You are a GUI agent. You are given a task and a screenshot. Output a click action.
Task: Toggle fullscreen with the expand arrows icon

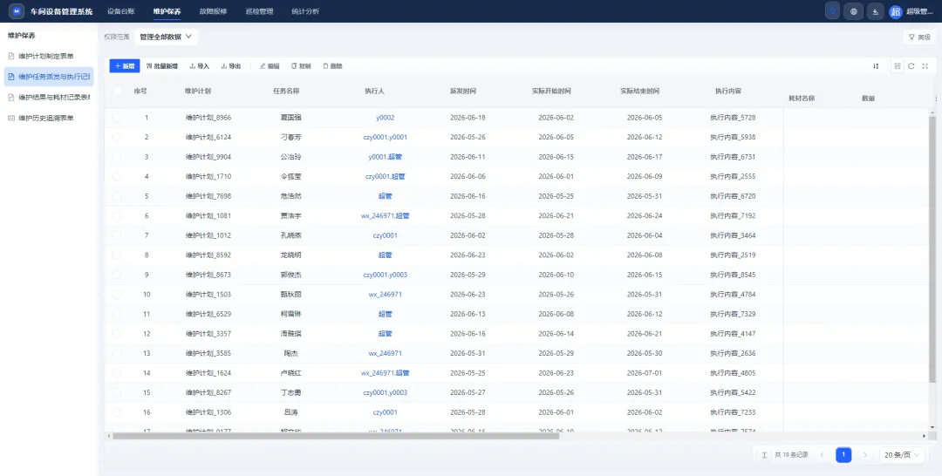925,66
